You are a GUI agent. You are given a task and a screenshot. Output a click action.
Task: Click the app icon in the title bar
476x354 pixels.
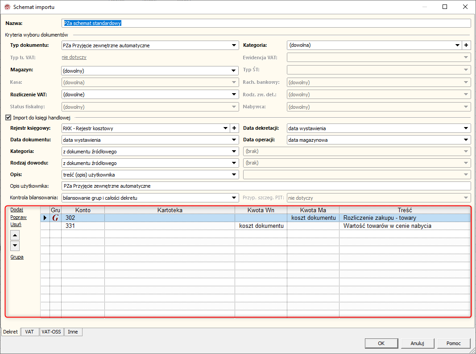tap(7, 7)
